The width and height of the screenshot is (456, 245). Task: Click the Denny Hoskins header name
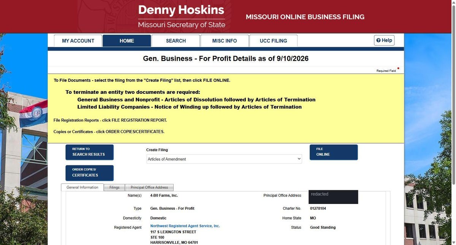click(x=181, y=9)
